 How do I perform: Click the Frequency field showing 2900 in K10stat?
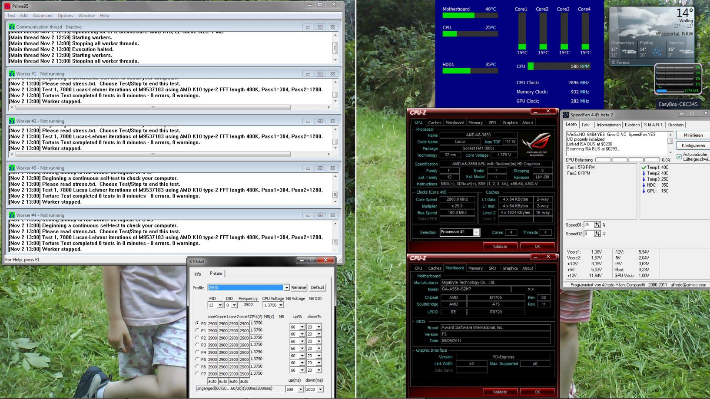[248, 305]
